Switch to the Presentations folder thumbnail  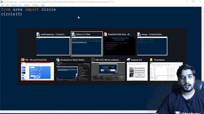pos(166,72)
